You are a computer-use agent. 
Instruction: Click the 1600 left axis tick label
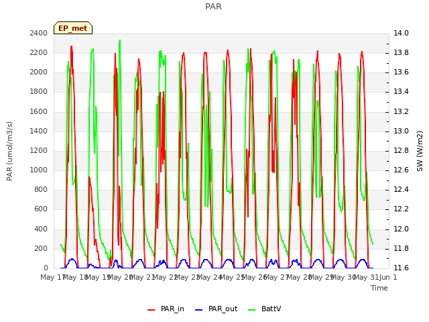(x=39, y=111)
